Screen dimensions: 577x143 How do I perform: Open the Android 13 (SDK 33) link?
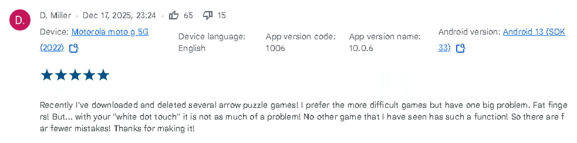[534, 32]
